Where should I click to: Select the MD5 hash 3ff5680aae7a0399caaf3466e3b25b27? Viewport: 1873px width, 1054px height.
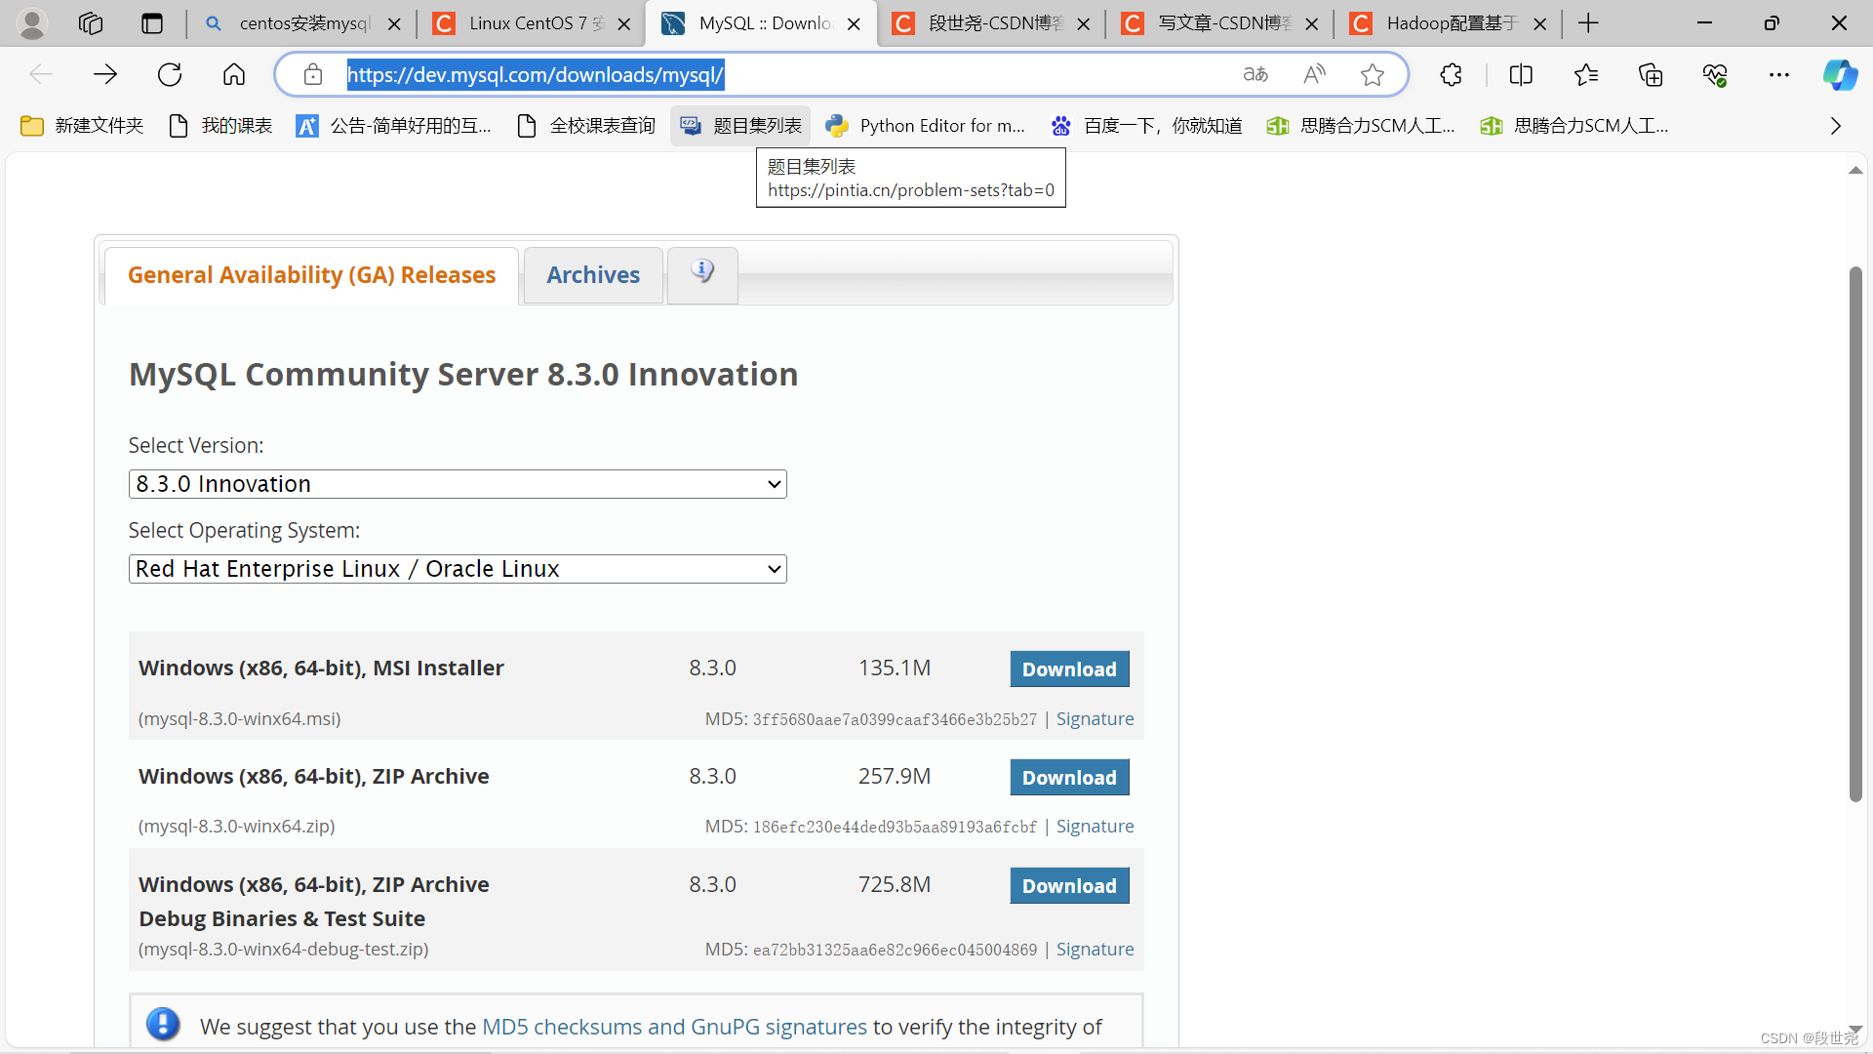pyautogui.click(x=895, y=719)
